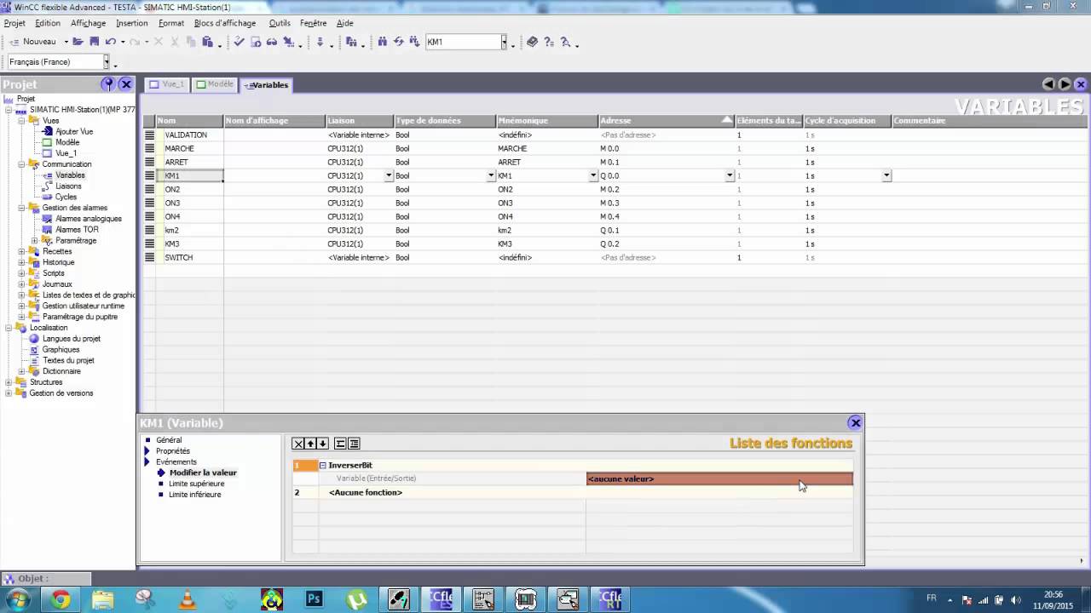Open the KM1 acquisition cycle dropdown
Image resolution: width=1091 pixels, height=613 pixels.
886,175
